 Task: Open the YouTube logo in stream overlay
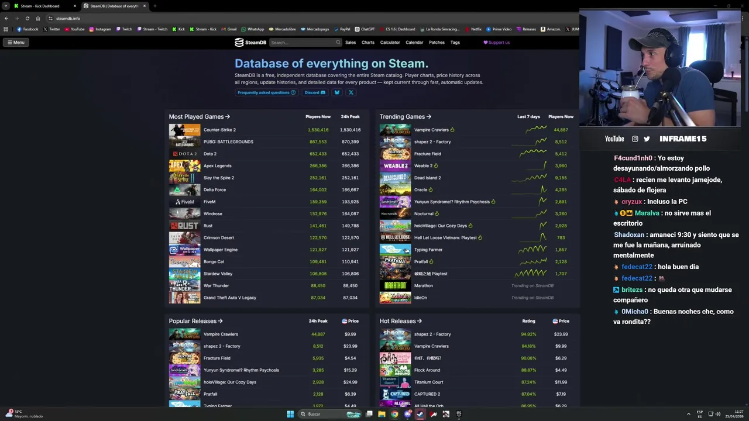614,139
